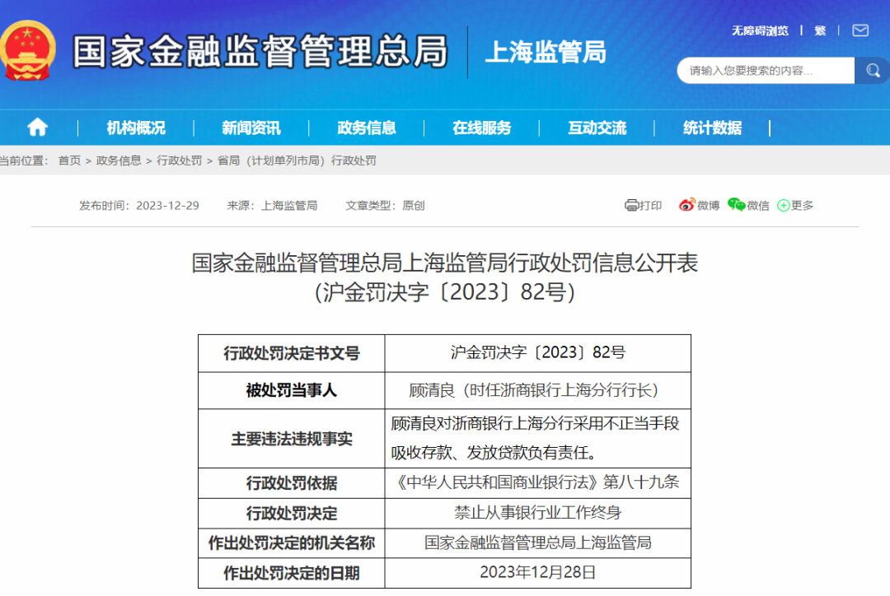Share via the Weibo icon
The image size is (890, 596).
[x=687, y=205]
